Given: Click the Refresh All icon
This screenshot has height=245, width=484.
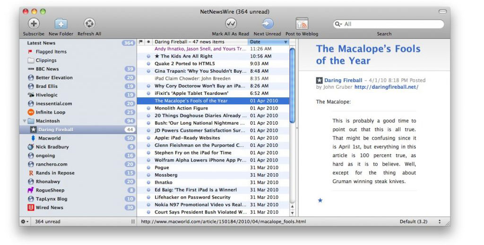Looking at the screenshot, I should [x=89, y=24].
